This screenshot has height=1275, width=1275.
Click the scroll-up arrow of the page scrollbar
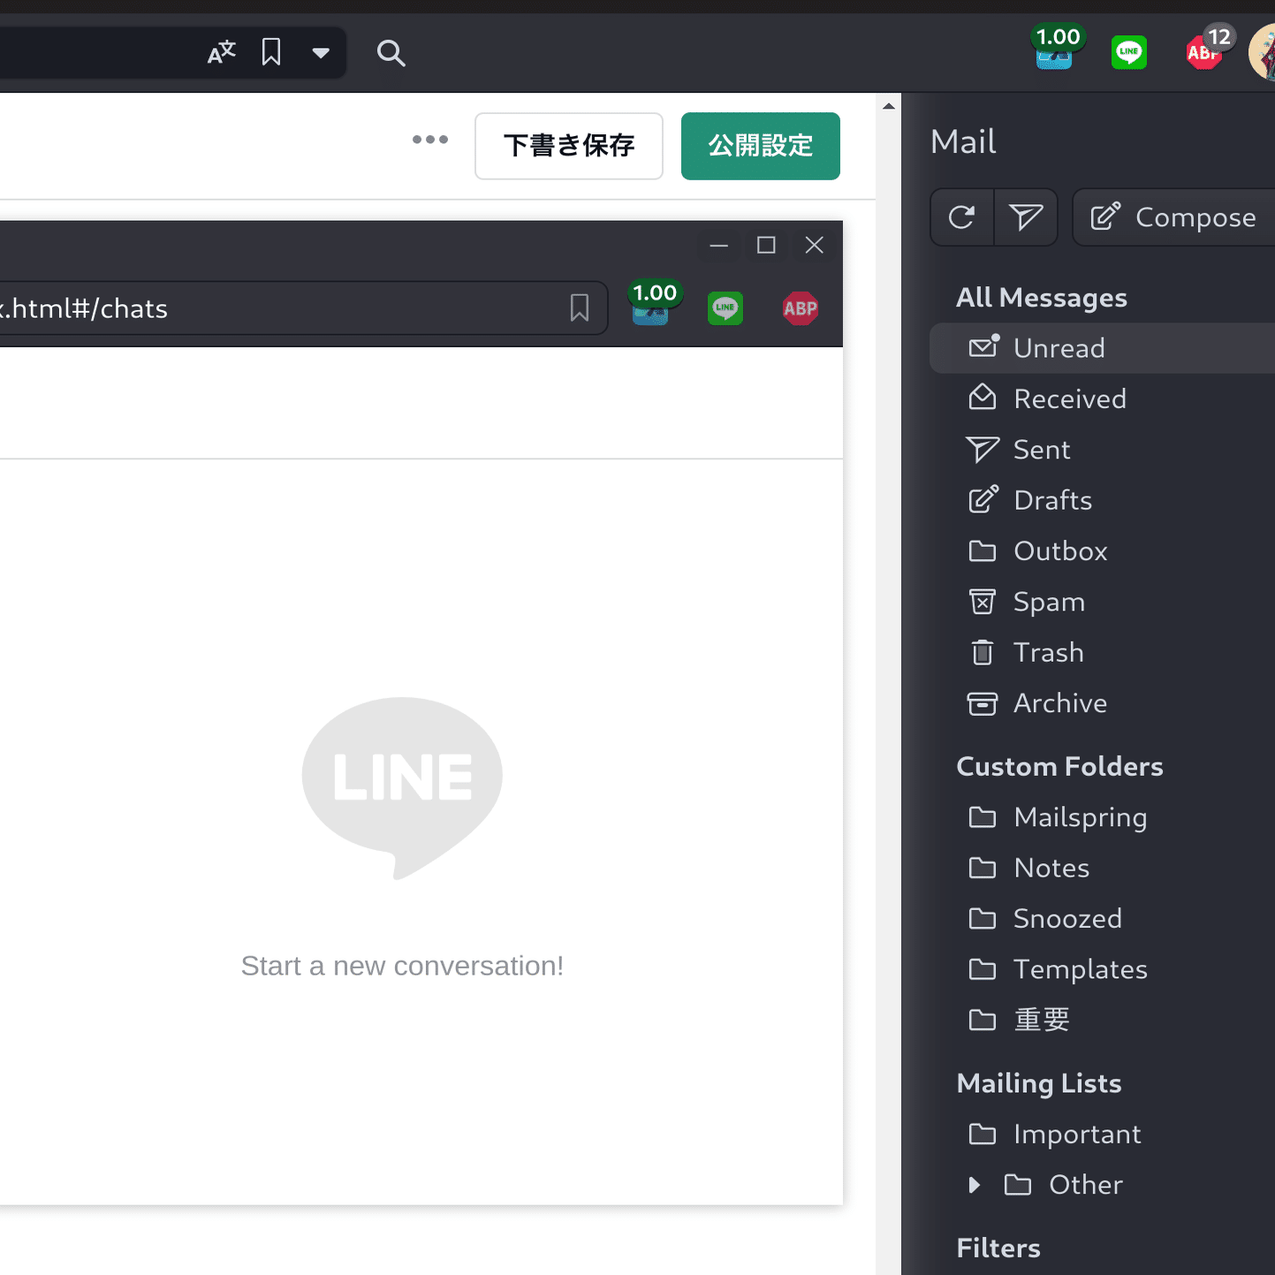click(889, 107)
